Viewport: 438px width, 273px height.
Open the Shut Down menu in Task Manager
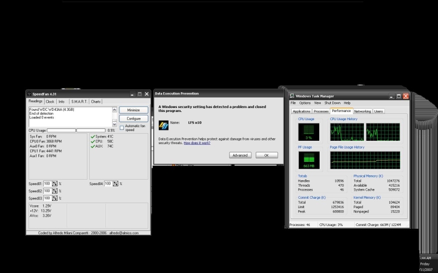tap(332, 103)
